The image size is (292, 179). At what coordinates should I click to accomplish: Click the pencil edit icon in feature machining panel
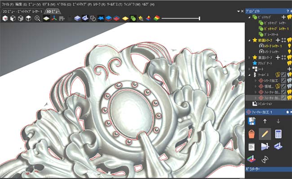click(265, 134)
